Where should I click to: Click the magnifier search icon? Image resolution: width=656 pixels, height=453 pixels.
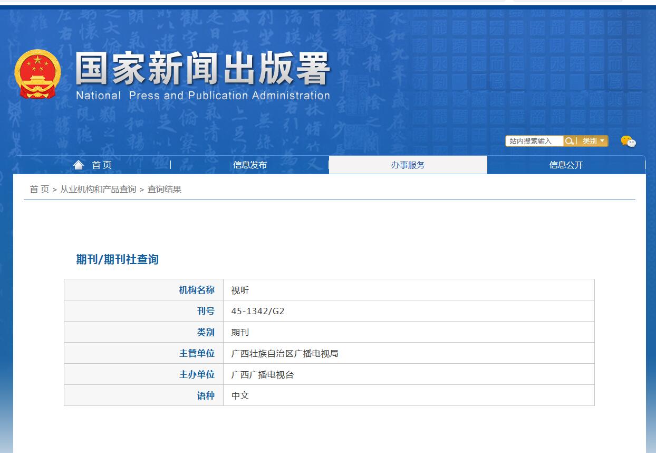[570, 141]
